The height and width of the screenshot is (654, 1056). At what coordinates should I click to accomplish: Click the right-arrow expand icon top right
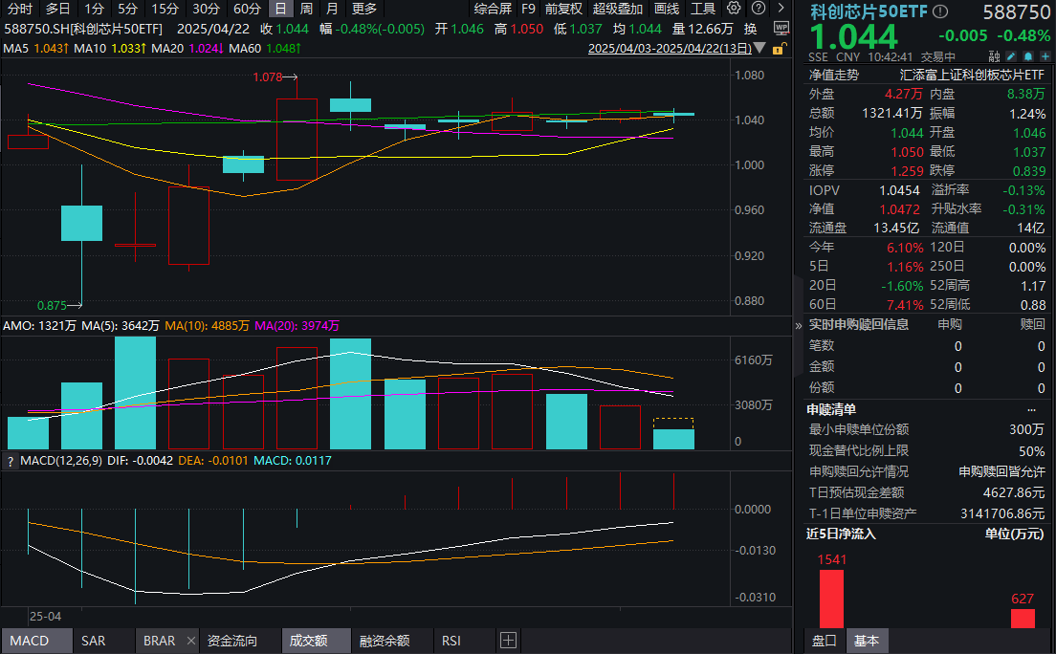coord(781,9)
